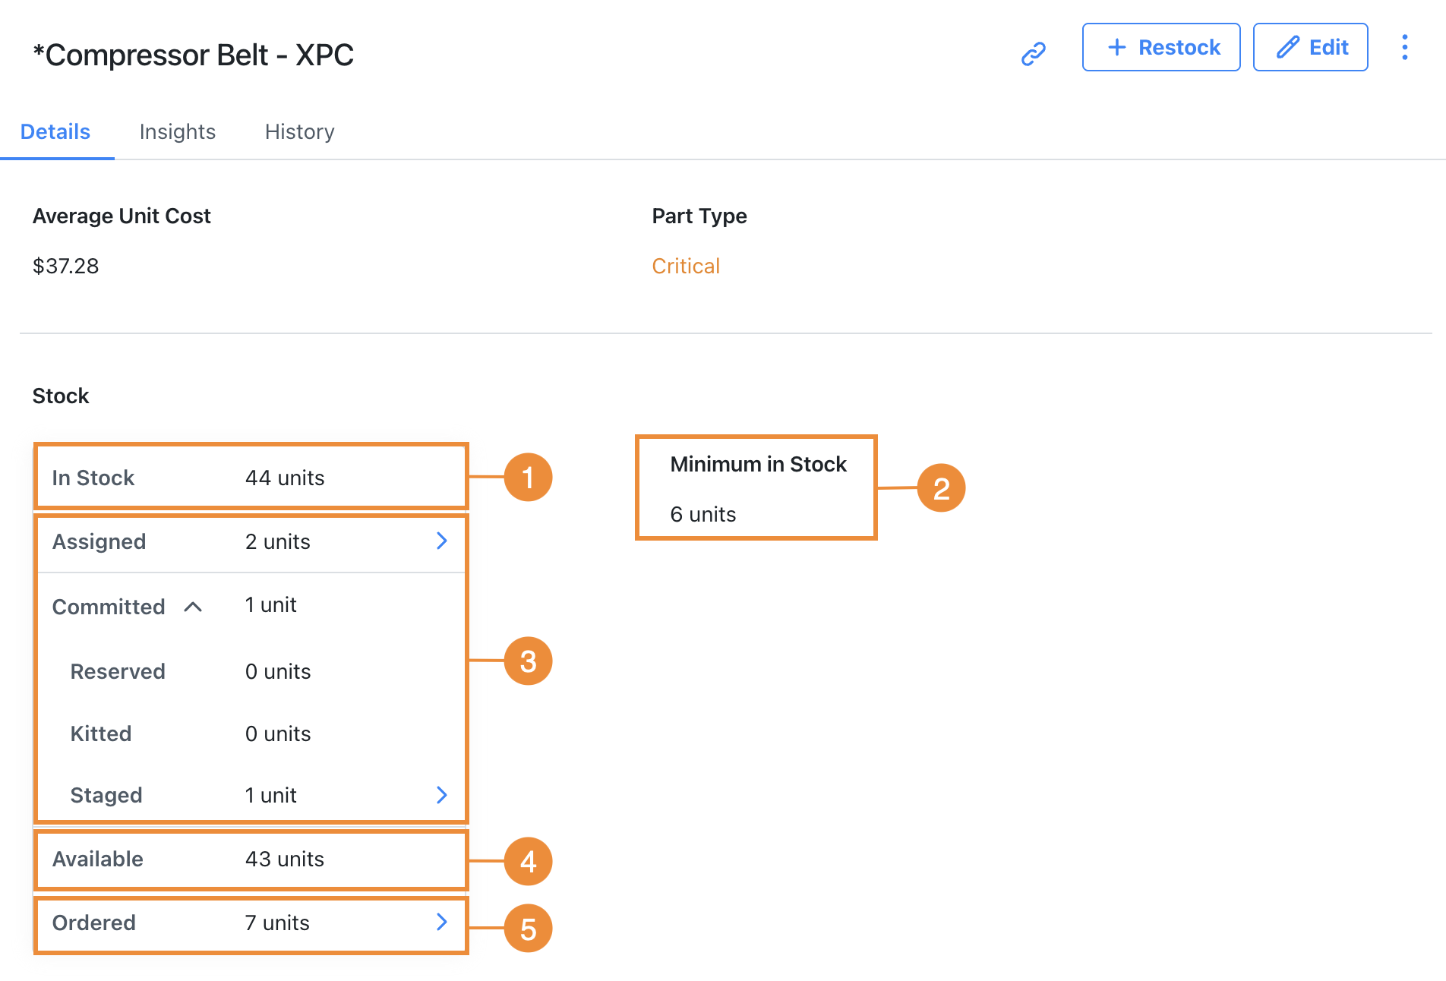Select the Critical part type value

click(686, 267)
